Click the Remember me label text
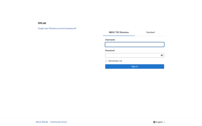The image size is (202, 126). click(115, 61)
